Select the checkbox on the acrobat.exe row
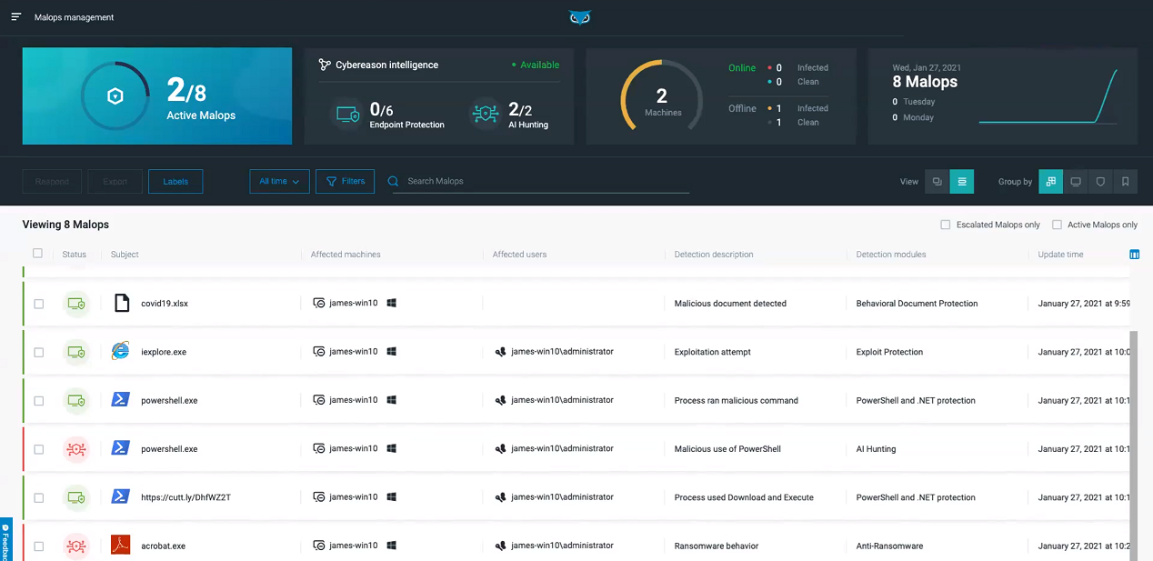 pos(38,546)
